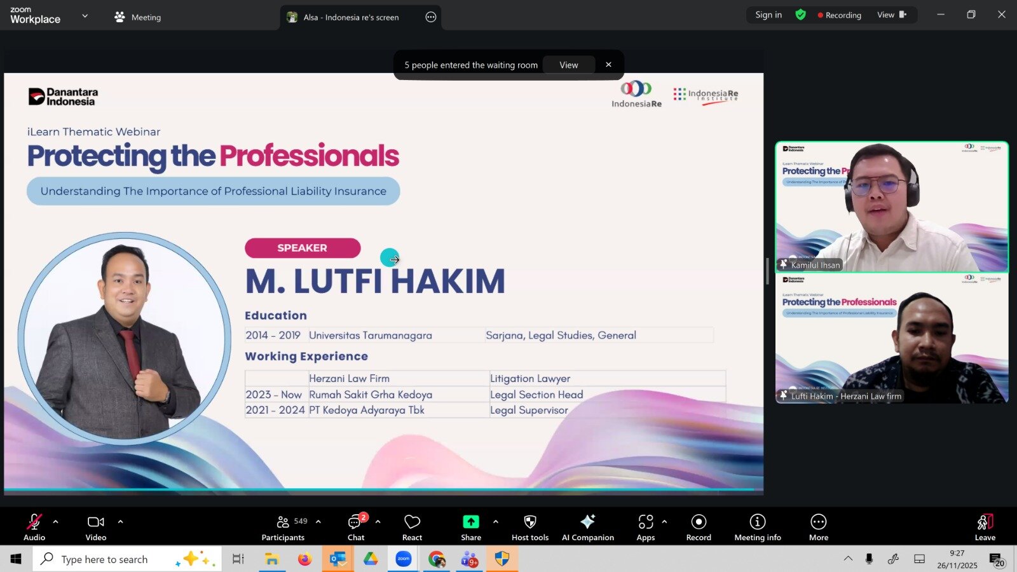Click View in waiting room notification
Screen dimensions: 1017x572
[568, 65]
